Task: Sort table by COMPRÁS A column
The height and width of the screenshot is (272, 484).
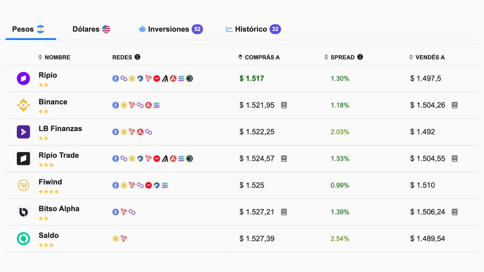Action: 259,57
